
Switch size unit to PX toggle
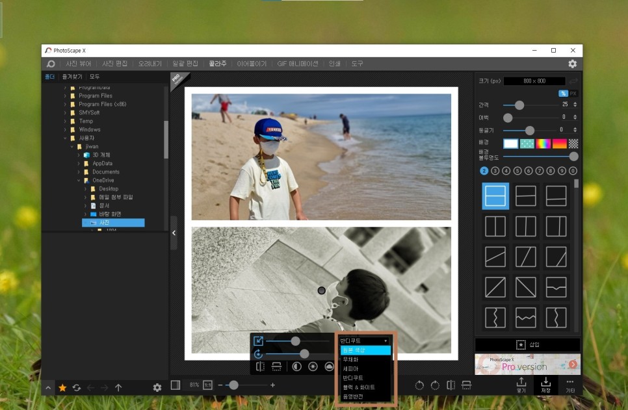click(x=573, y=94)
